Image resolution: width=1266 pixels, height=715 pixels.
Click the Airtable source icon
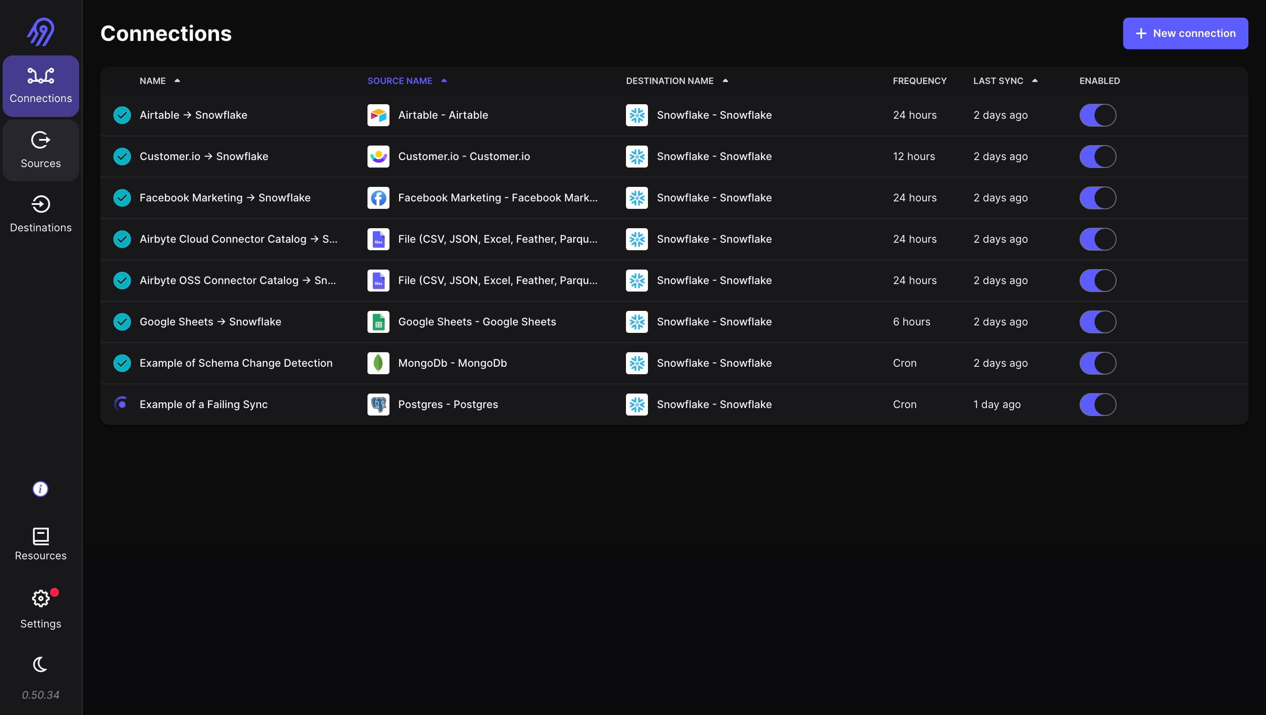[x=378, y=115]
